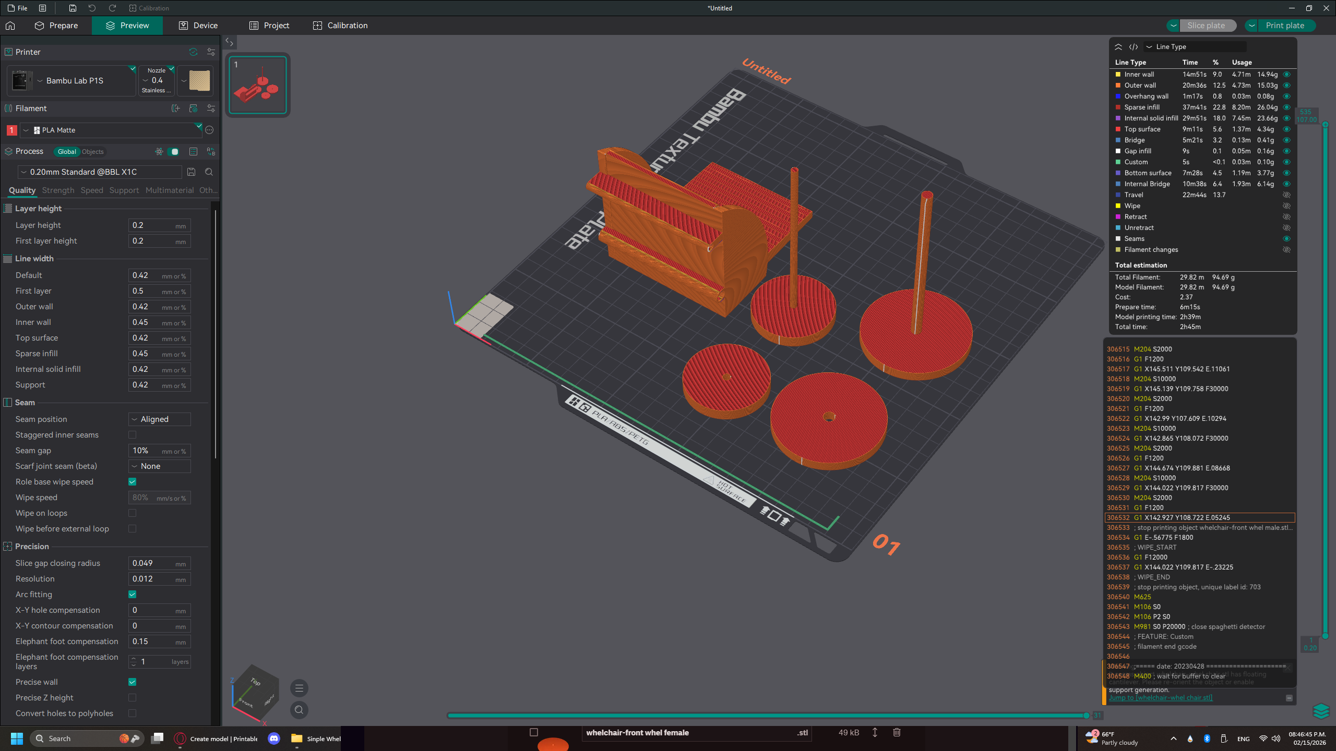Open Line Type view mode dropdown
This screenshot has width=1336, height=751.
1195,46
